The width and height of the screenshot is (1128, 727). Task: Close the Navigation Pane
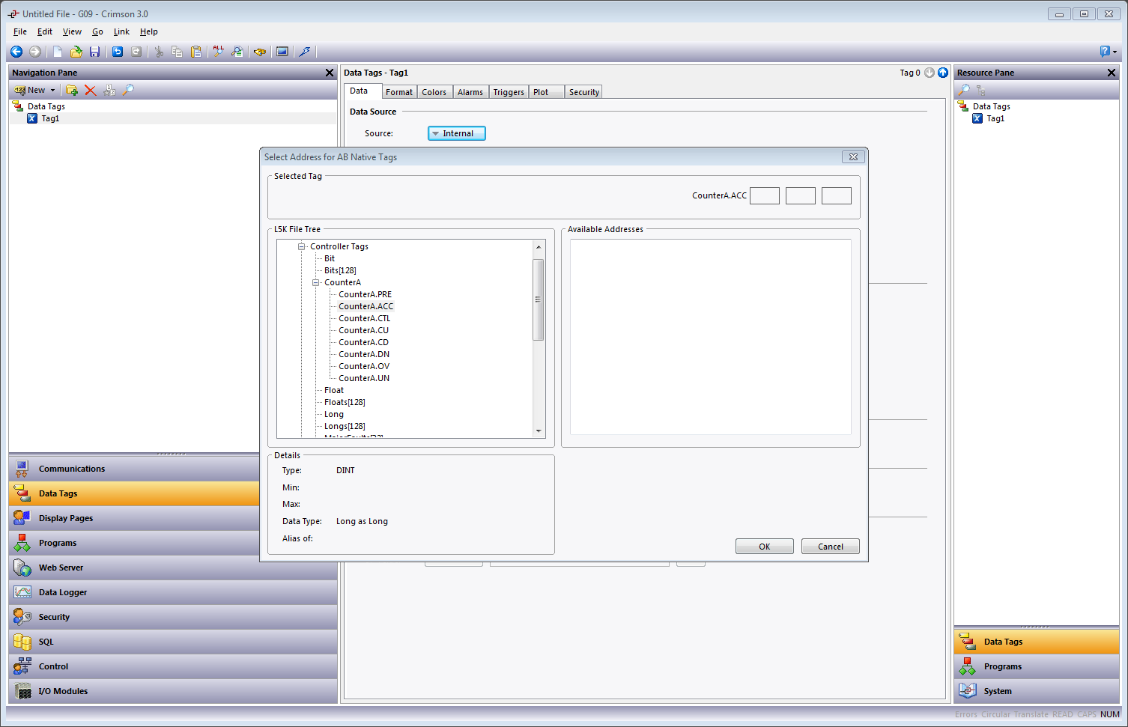click(x=330, y=73)
